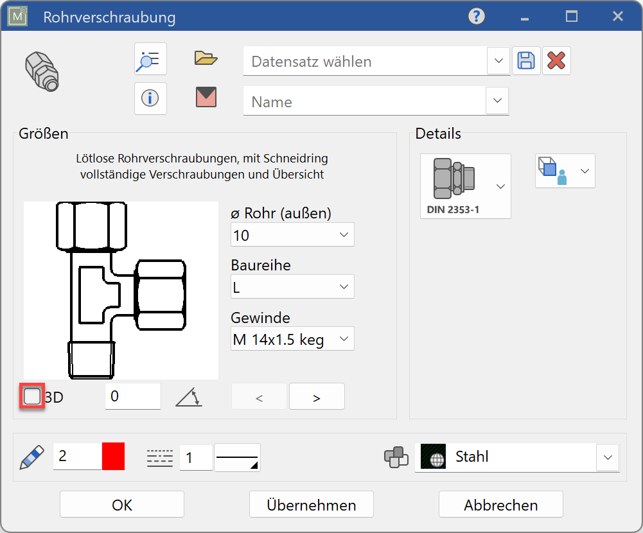Expand the DIN 2353-1 variant selector
Image resolution: width=643 pixels, height=533 pixels.
500,186
